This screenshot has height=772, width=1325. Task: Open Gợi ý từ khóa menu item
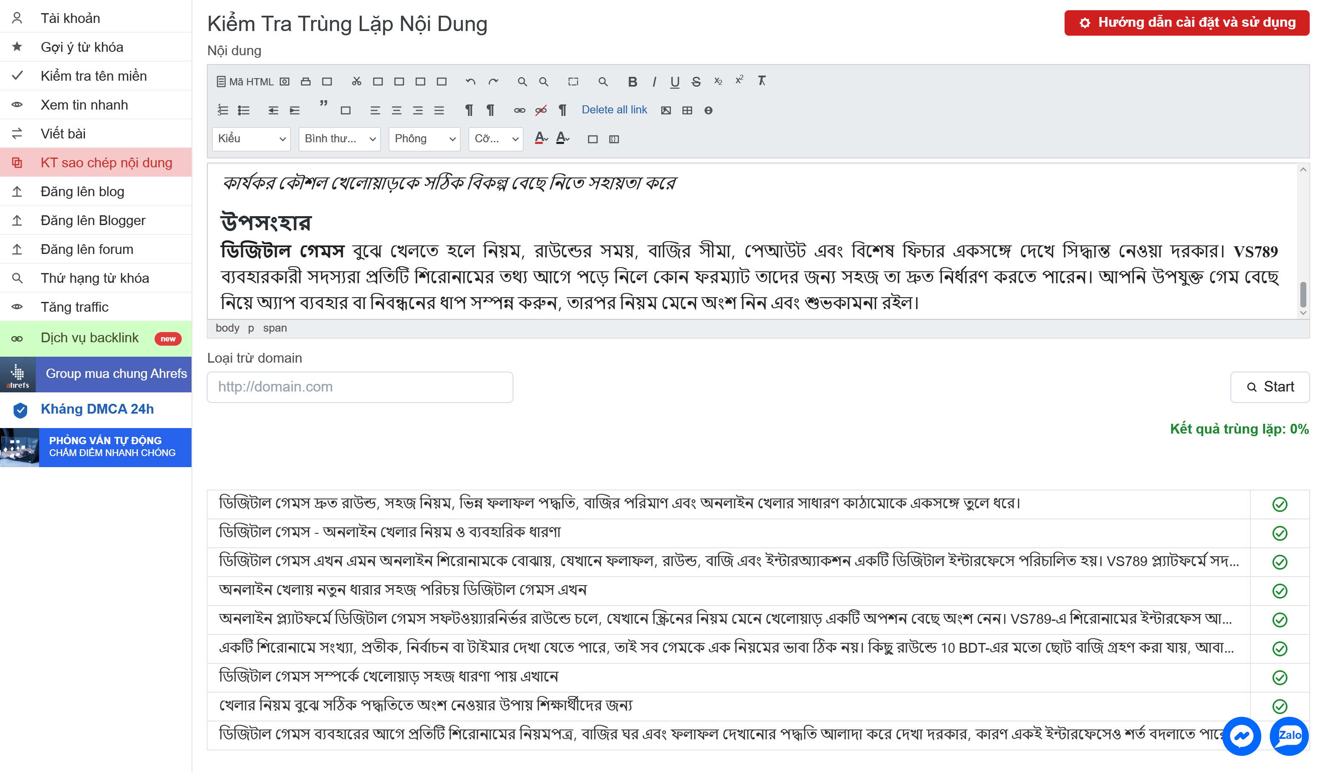tap(96, 47)
